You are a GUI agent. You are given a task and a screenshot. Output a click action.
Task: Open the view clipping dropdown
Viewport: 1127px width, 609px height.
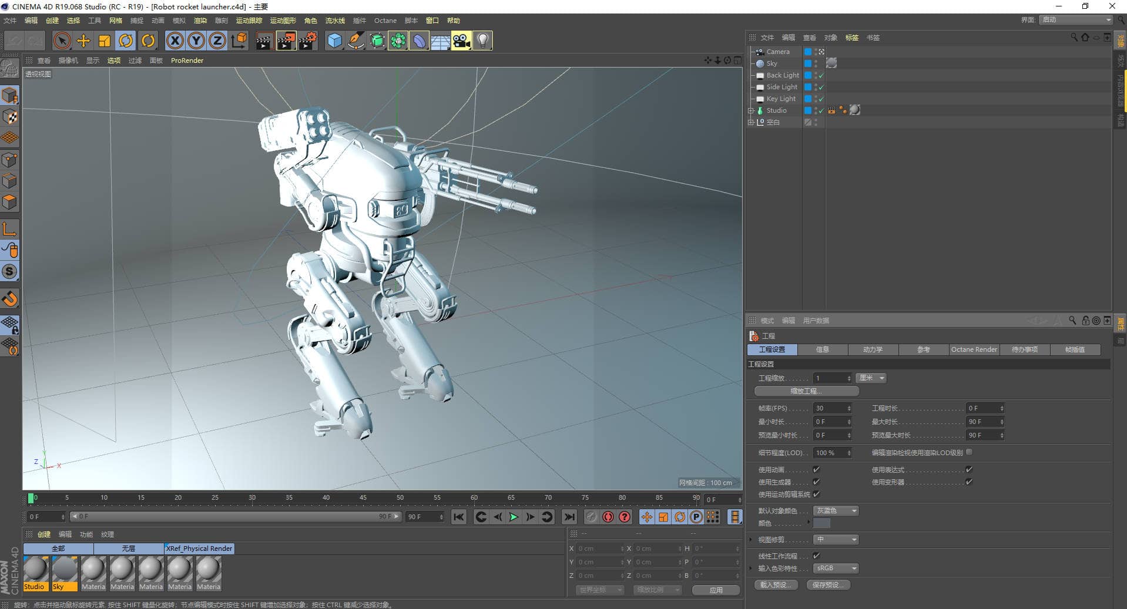[836, 539]
